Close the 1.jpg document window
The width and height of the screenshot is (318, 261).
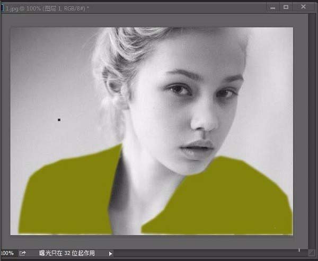pos(303,7)
